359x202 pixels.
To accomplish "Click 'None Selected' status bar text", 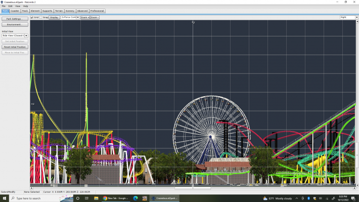I will point(32,192).
